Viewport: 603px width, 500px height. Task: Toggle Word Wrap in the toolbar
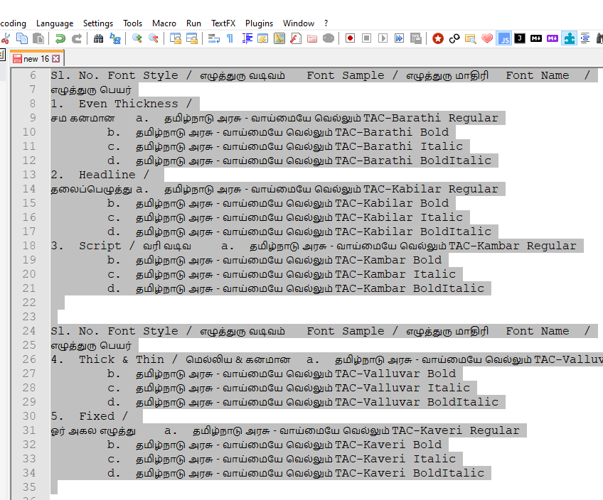(213, 38)
